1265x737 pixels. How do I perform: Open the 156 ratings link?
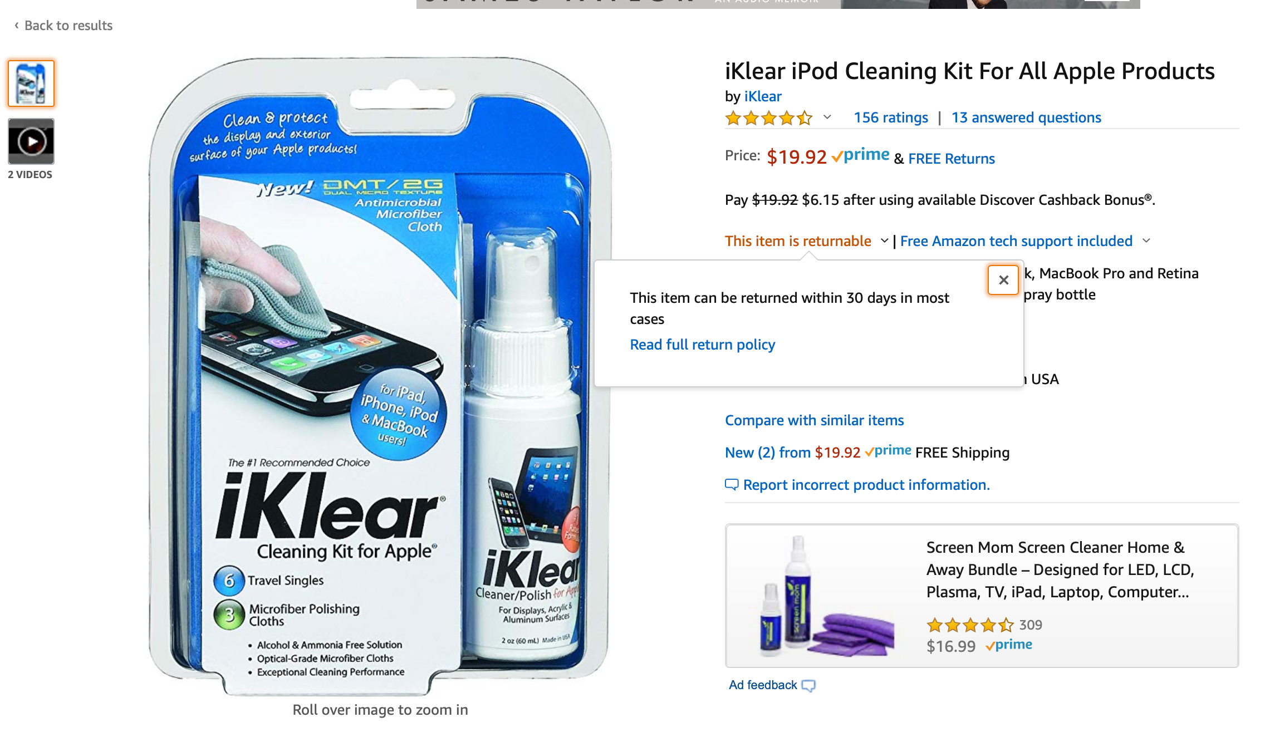click(x=891, y=117)
